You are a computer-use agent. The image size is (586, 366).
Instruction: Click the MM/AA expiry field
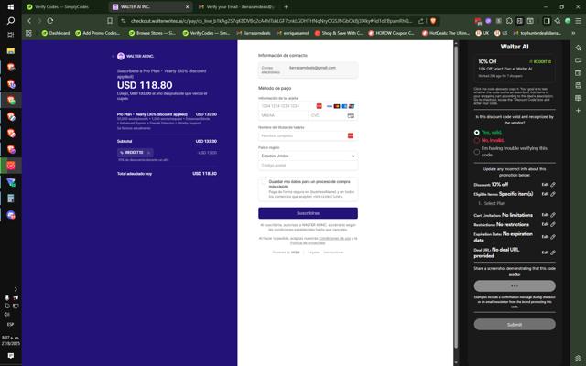coord(283,116)
